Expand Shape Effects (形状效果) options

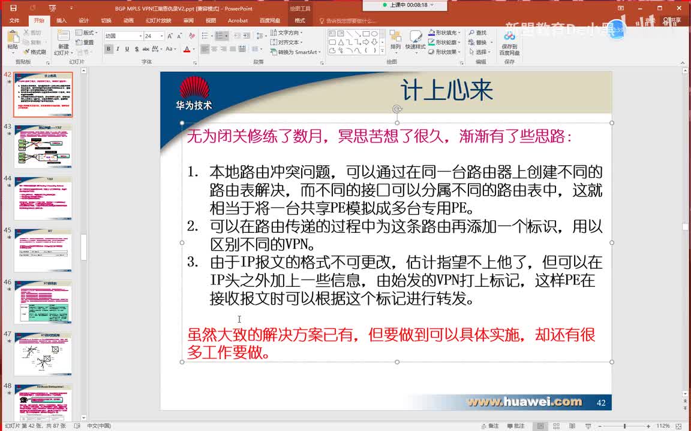click(444, 52)
